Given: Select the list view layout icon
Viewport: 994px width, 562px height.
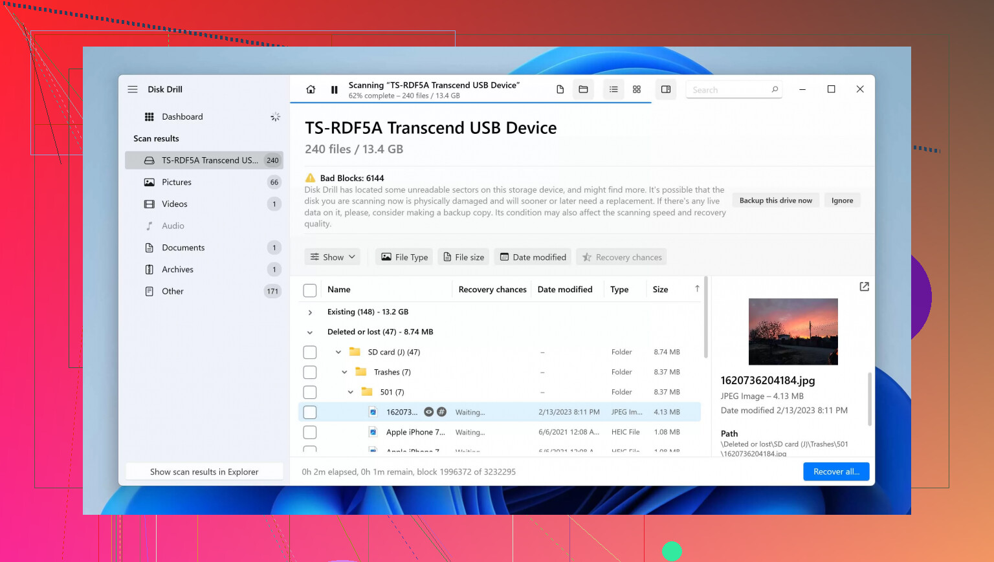Looking at the screenshot, I should pyautogui.click(x=613, y=90).
